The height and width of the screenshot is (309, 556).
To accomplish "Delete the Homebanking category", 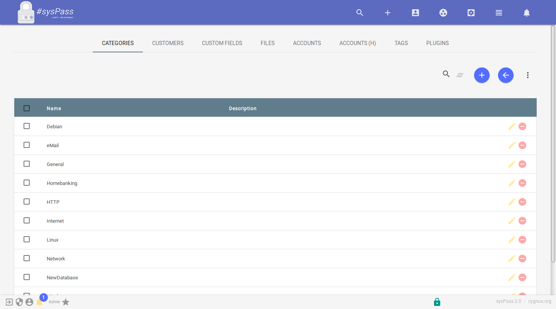I will [522, 183].
